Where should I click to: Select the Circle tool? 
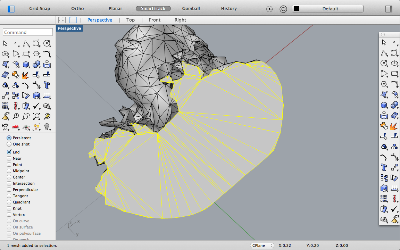(x=47, y=43)
